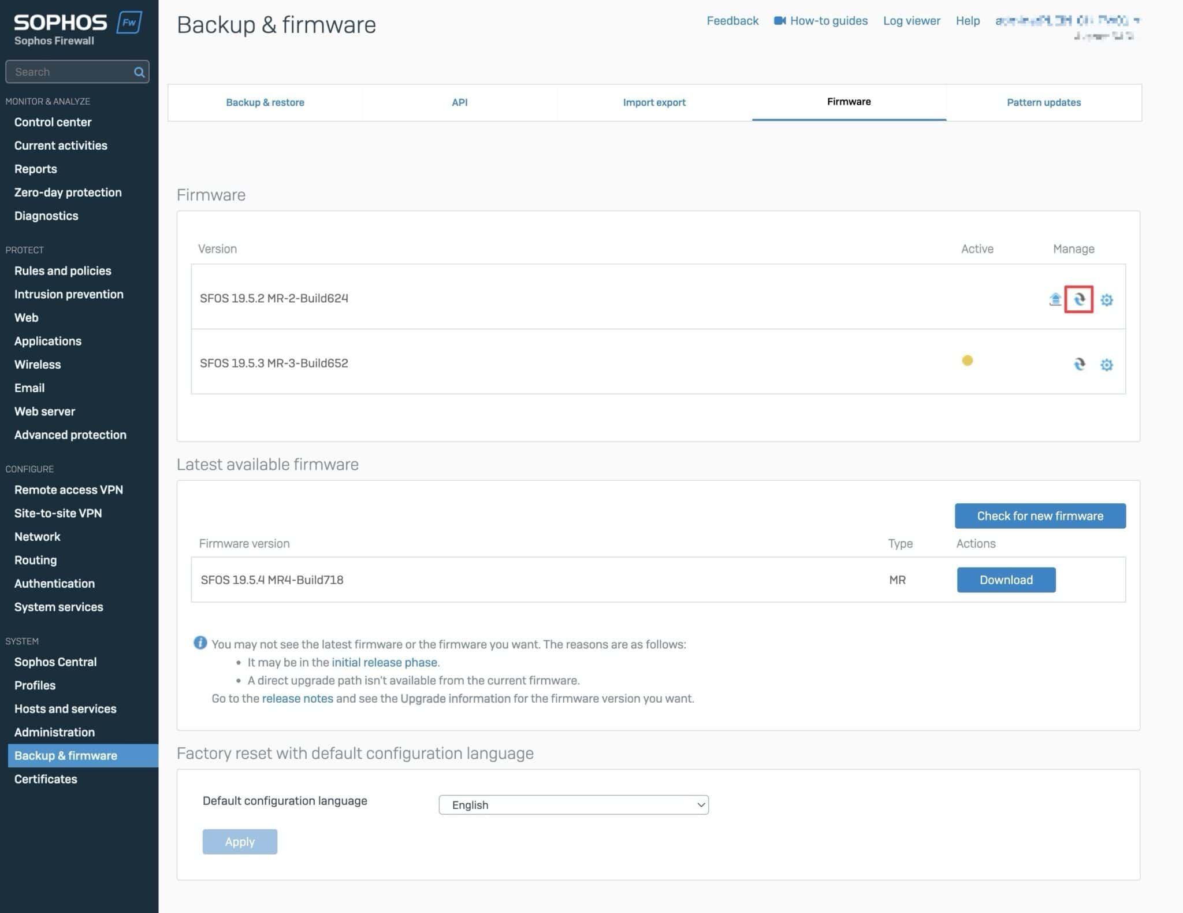Collapse the SYSTEM section in sidebar
Image resolution: width=1183 pixels, height=913 pixels.
point(23,641)
